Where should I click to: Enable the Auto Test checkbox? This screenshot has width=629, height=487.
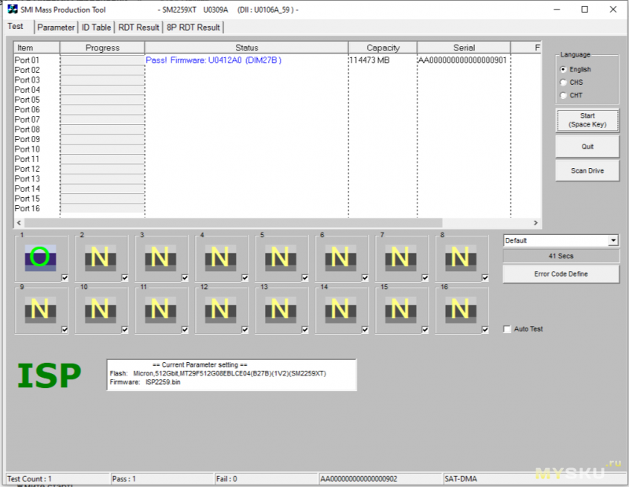click(x=507, y=329)
